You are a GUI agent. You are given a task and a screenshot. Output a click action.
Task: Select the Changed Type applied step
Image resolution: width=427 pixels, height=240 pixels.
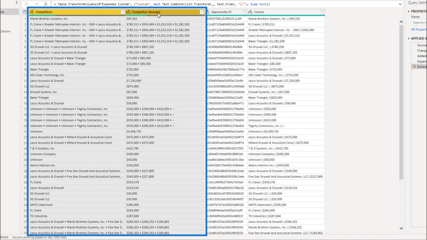tap(422, 51)
